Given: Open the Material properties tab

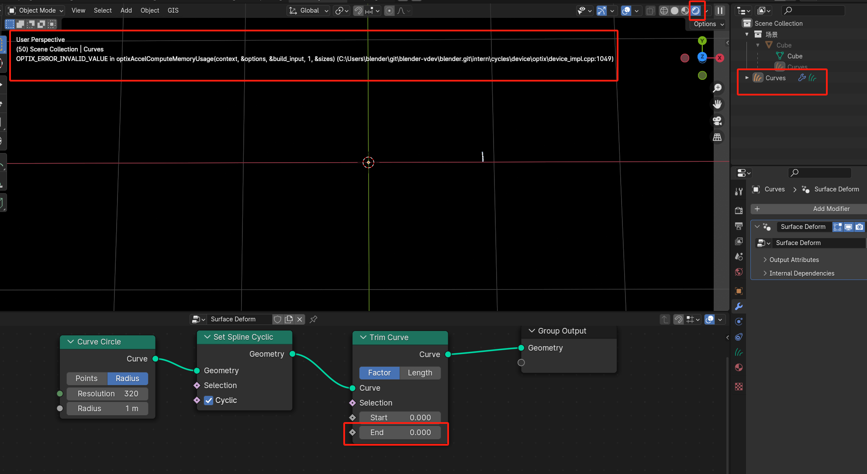Looking at the screenshot, I should [x=739, y=367].
